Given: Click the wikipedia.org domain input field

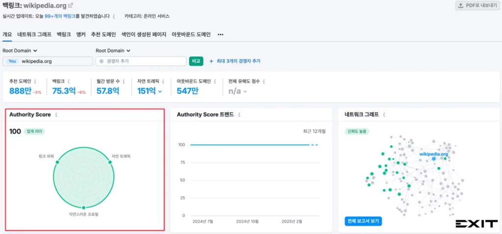Looking at the screenshot, I should [x=48, y=61].
